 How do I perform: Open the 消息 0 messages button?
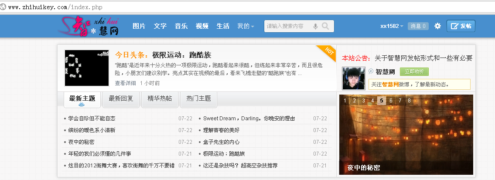tap(418, 26)
